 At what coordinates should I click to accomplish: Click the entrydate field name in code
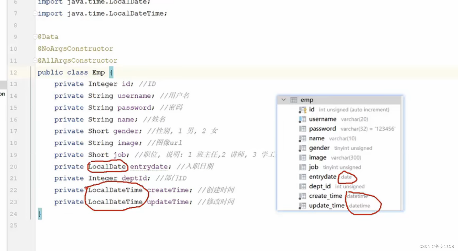(149, 167)
